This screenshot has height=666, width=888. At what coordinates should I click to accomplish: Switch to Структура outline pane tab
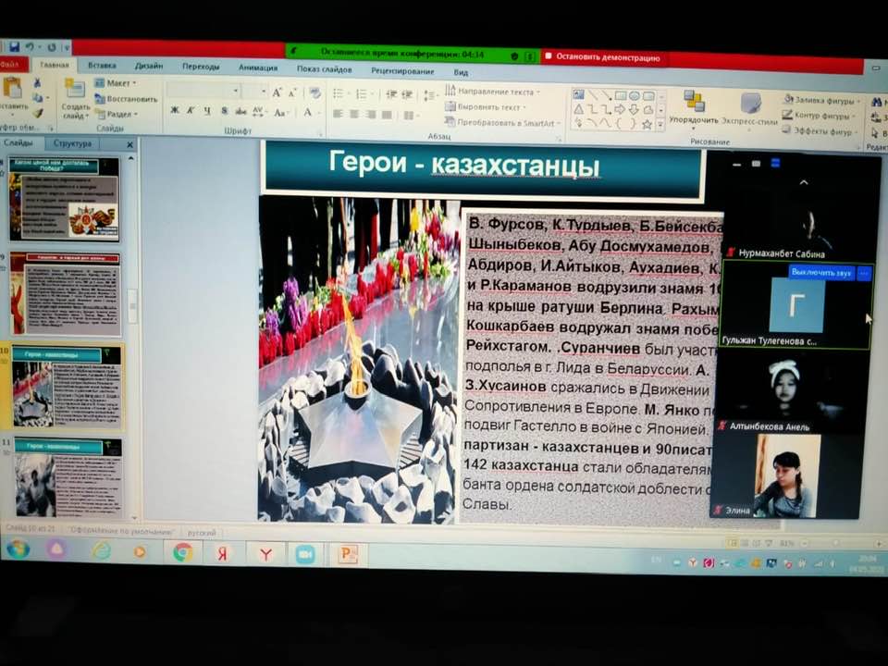pyautogui.click(x=72, y=143)
